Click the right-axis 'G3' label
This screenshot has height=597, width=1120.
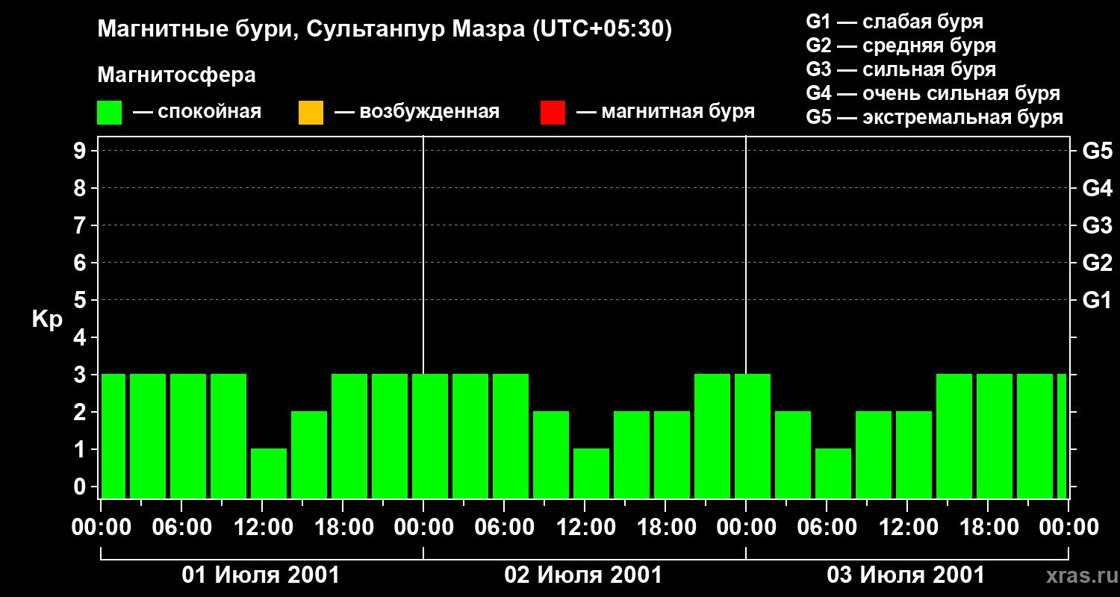(x=1098, y=225)
